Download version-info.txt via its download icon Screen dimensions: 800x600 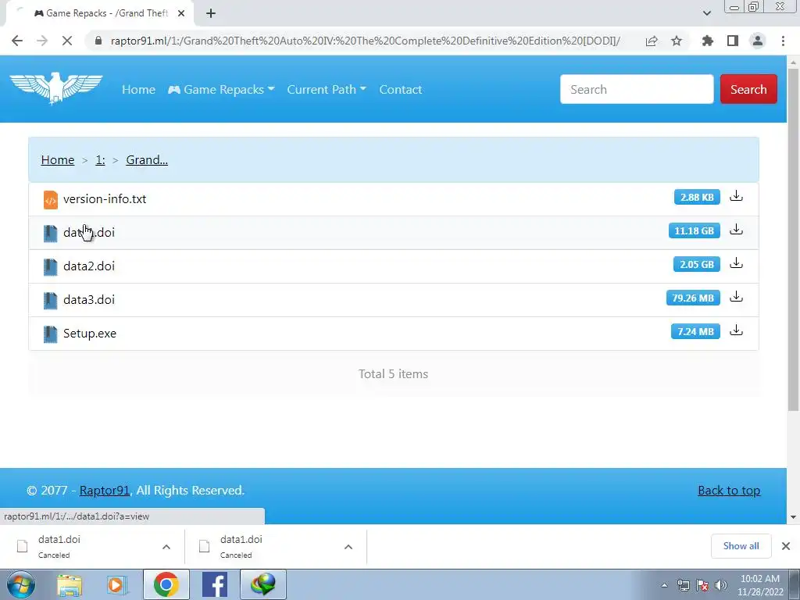click(736, 196)
